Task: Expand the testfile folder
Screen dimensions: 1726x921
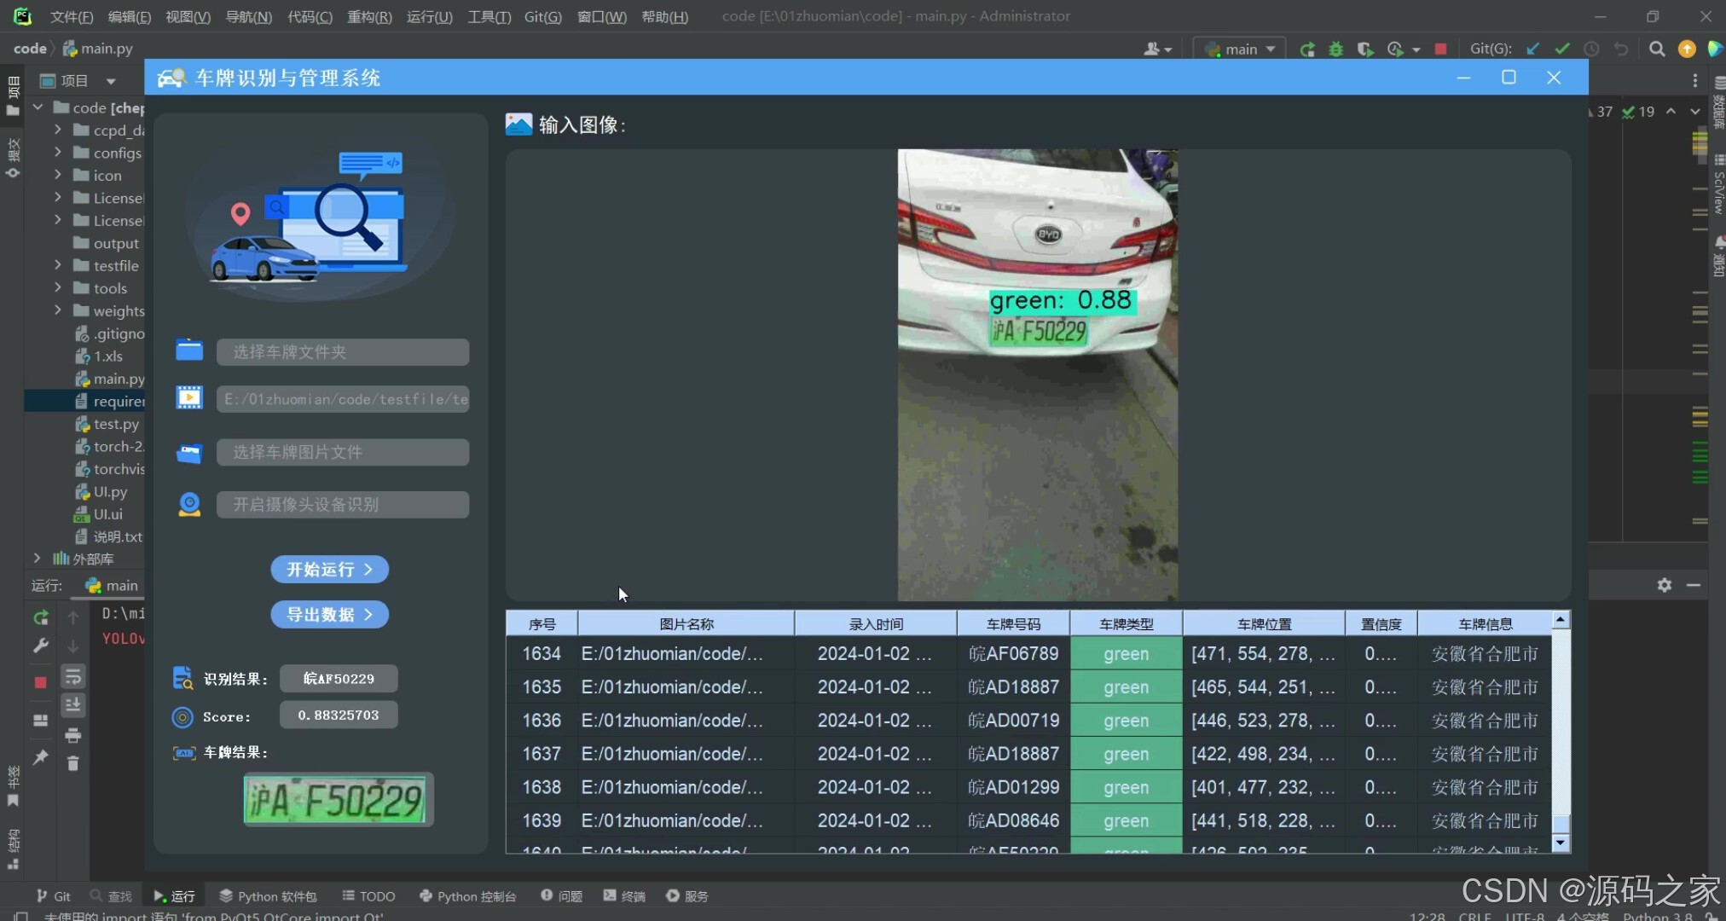Action: [57, 265]
